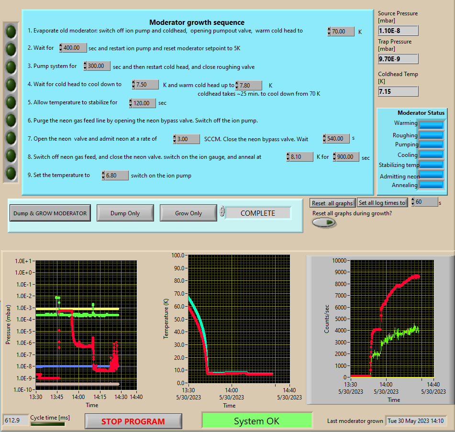
Task: Click the Trap Pressure 9.70E-9 readout
Action: coord(398,59)
